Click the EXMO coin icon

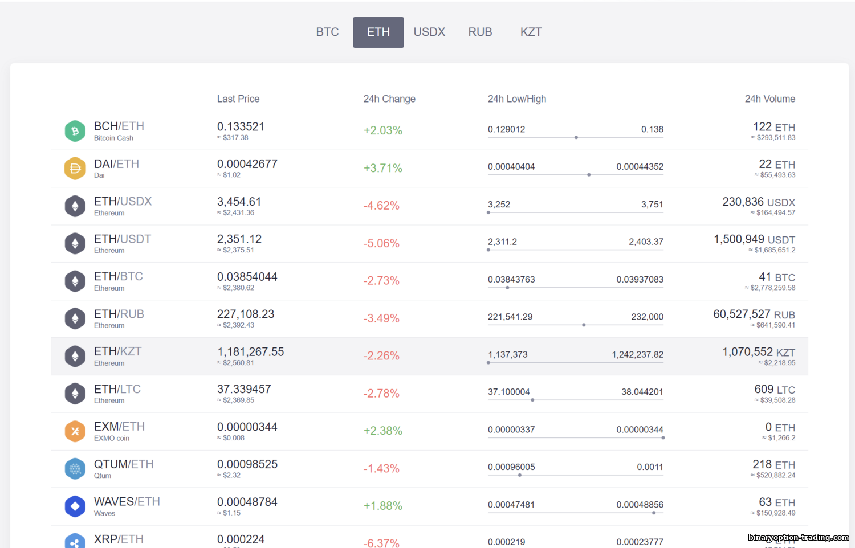[x=75, y=431]
